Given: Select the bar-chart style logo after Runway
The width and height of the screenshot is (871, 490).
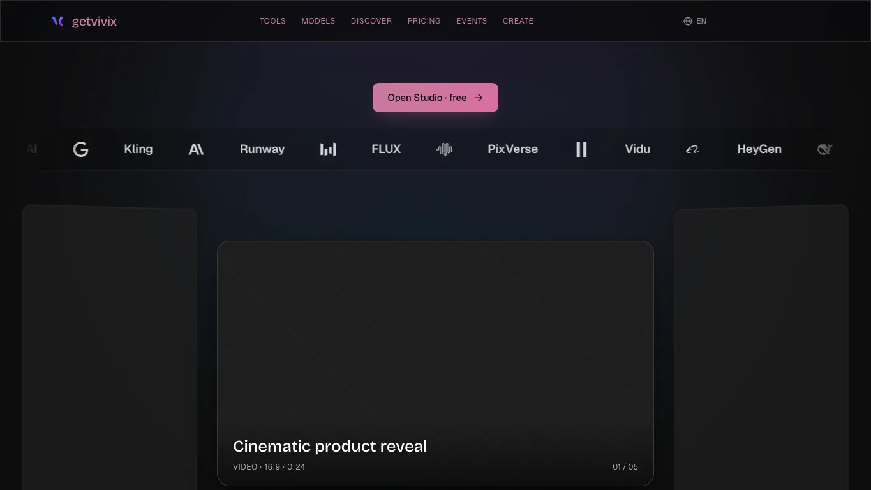Looking at the screenshot, I should coord(328,149).
